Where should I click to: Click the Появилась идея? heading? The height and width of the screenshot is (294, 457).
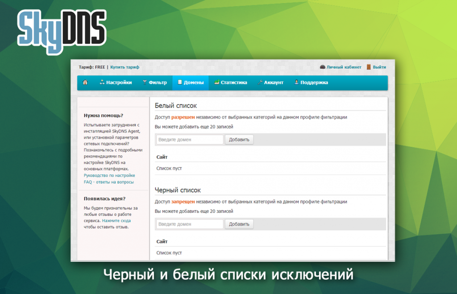tap(104, 199)
